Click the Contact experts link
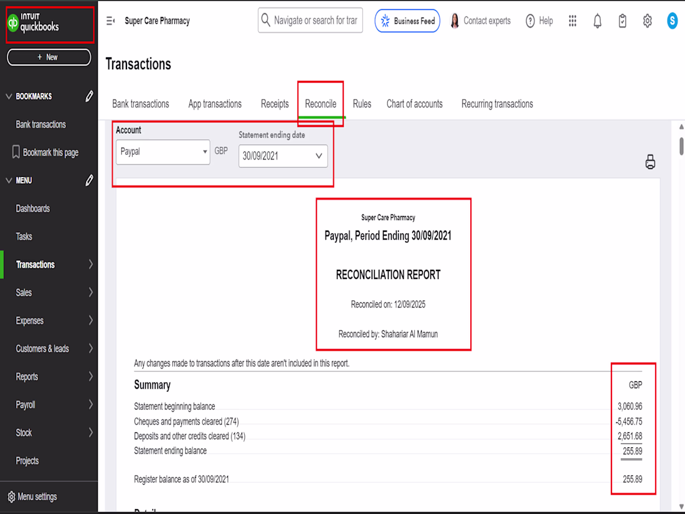The image size is (685, 514). [487, 21]
